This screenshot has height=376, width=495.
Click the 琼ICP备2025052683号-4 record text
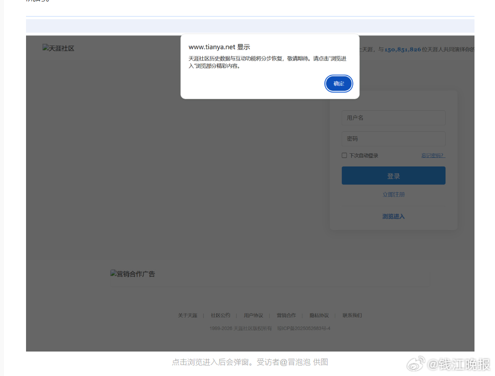coord(304,329)
